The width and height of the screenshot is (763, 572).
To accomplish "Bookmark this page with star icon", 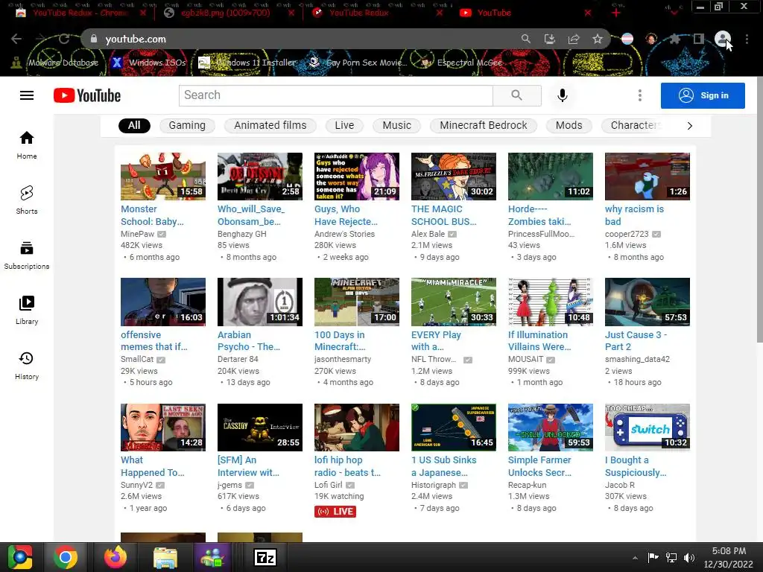I will coord(598,39).
